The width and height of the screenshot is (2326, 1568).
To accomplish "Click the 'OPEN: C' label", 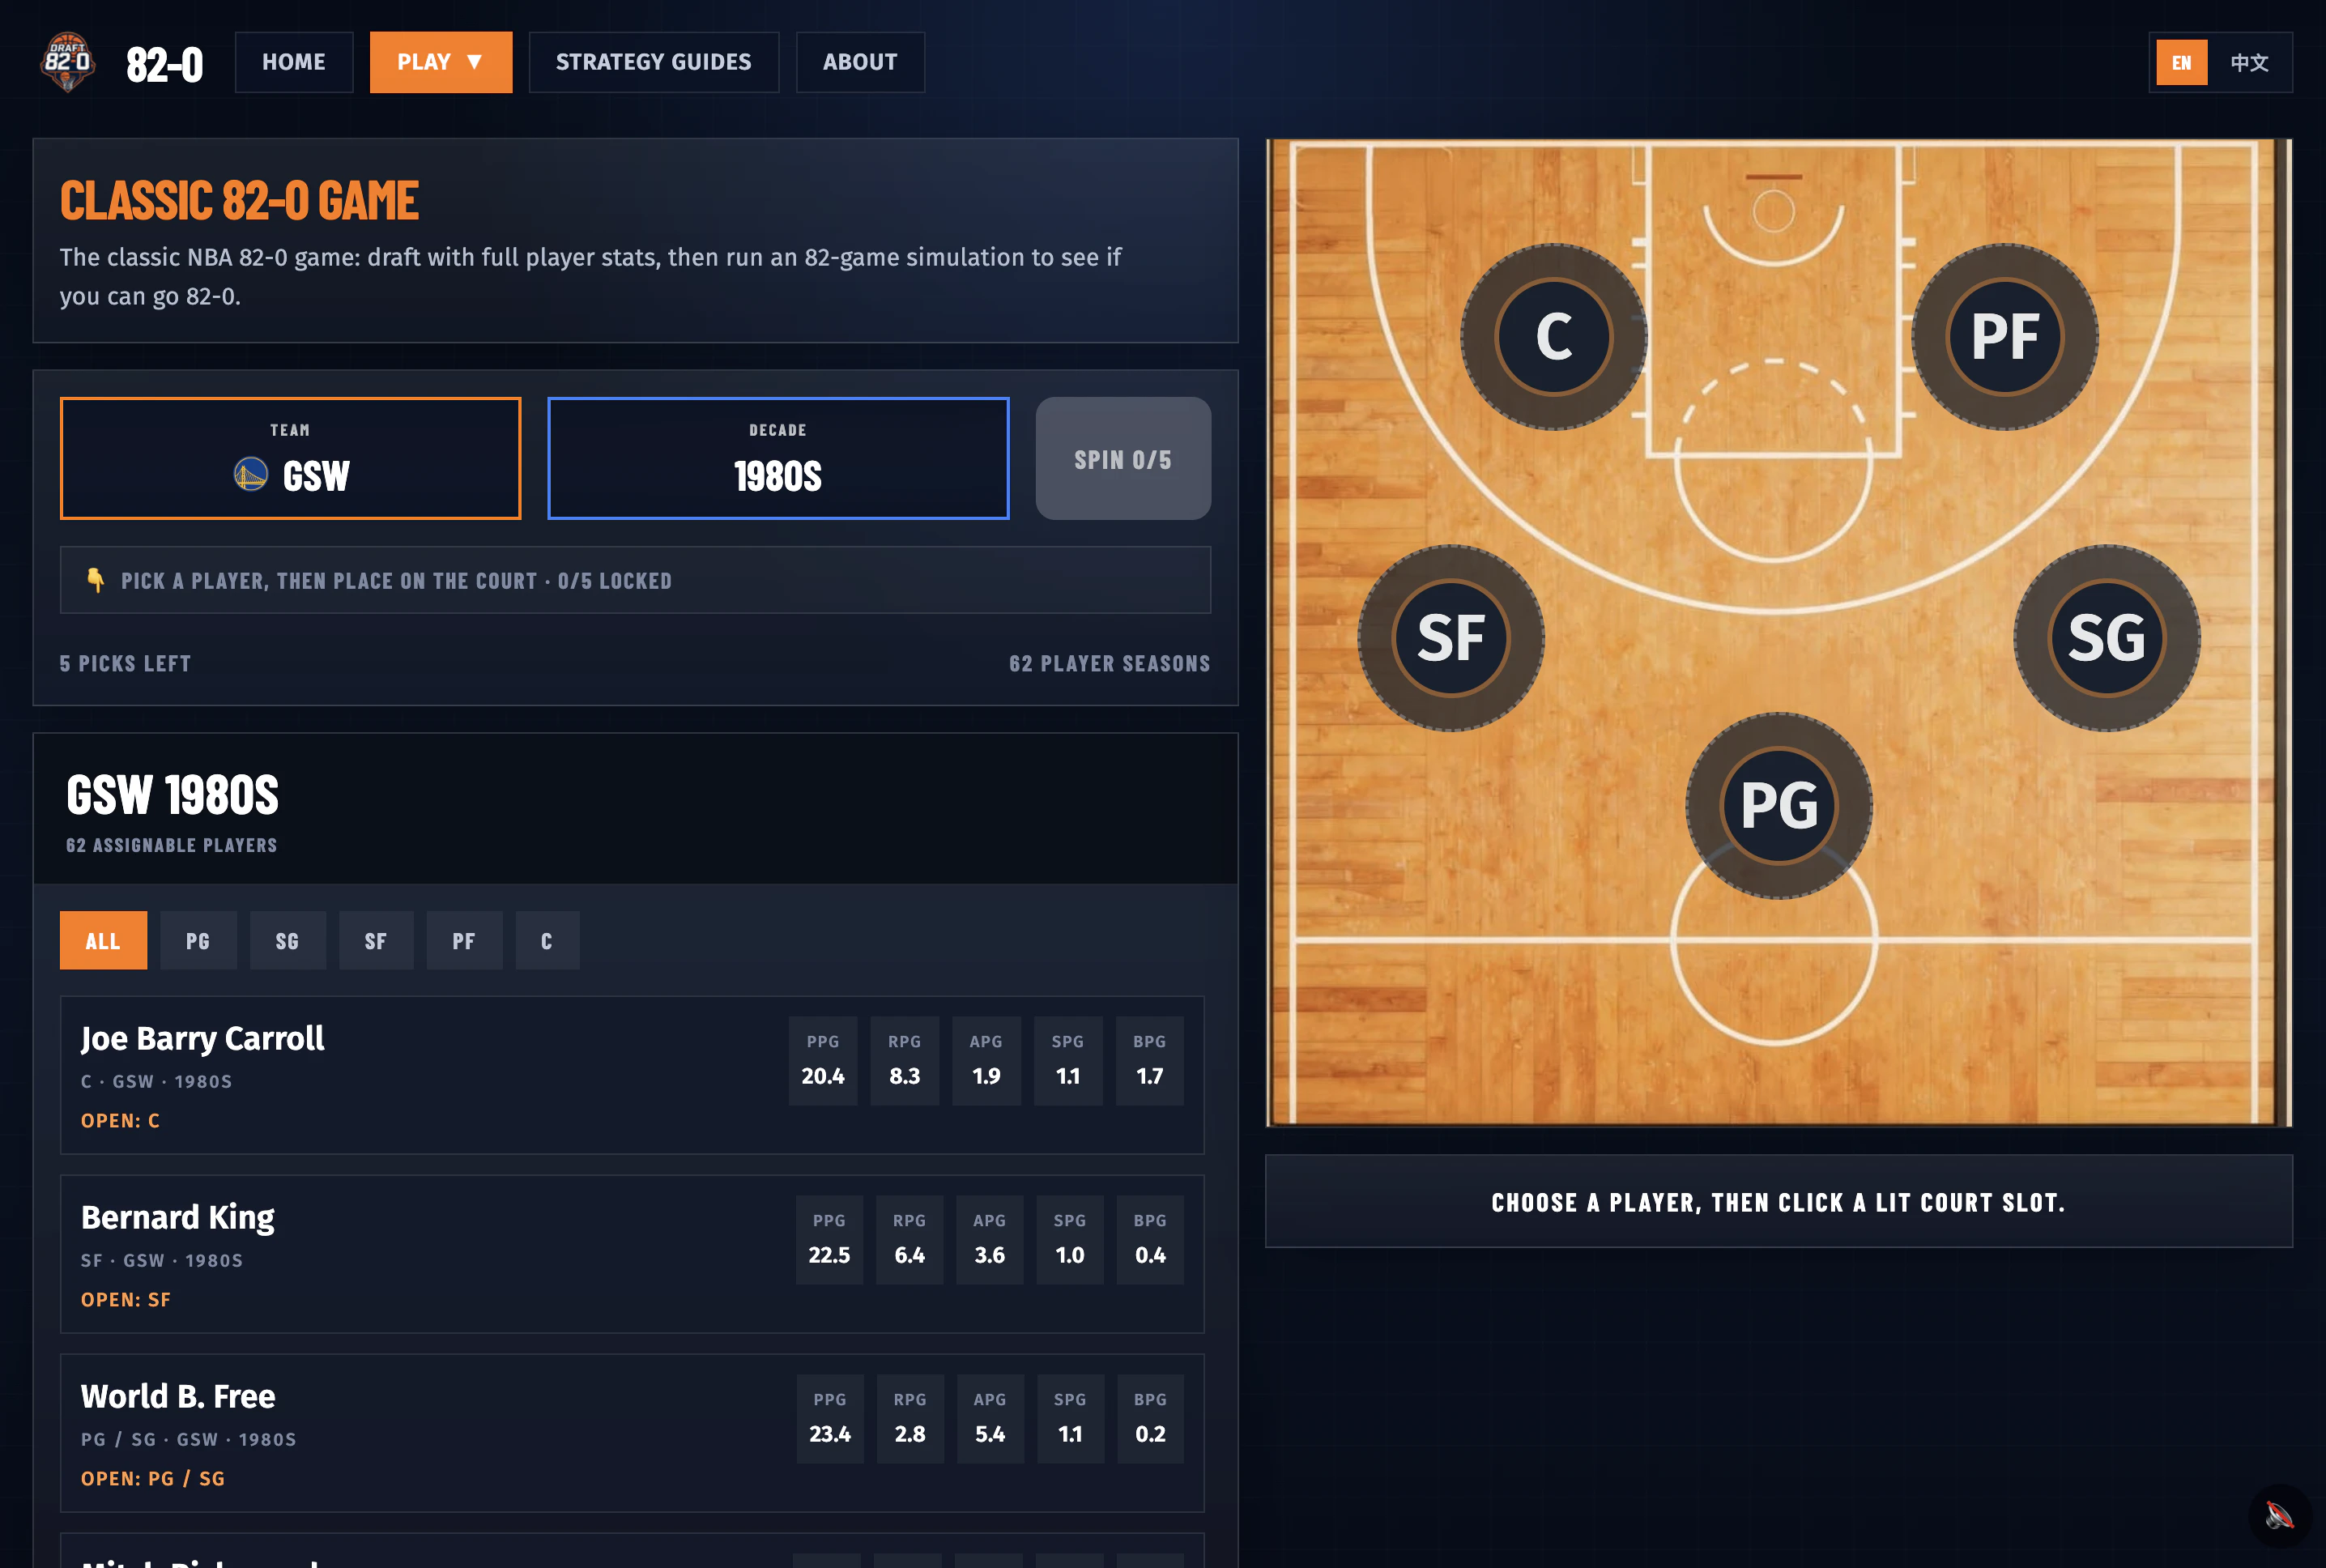I will (120, 1121).
